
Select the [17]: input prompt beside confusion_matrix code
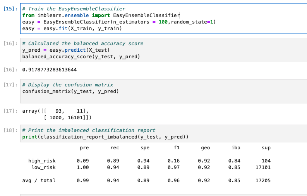[10, 85]
